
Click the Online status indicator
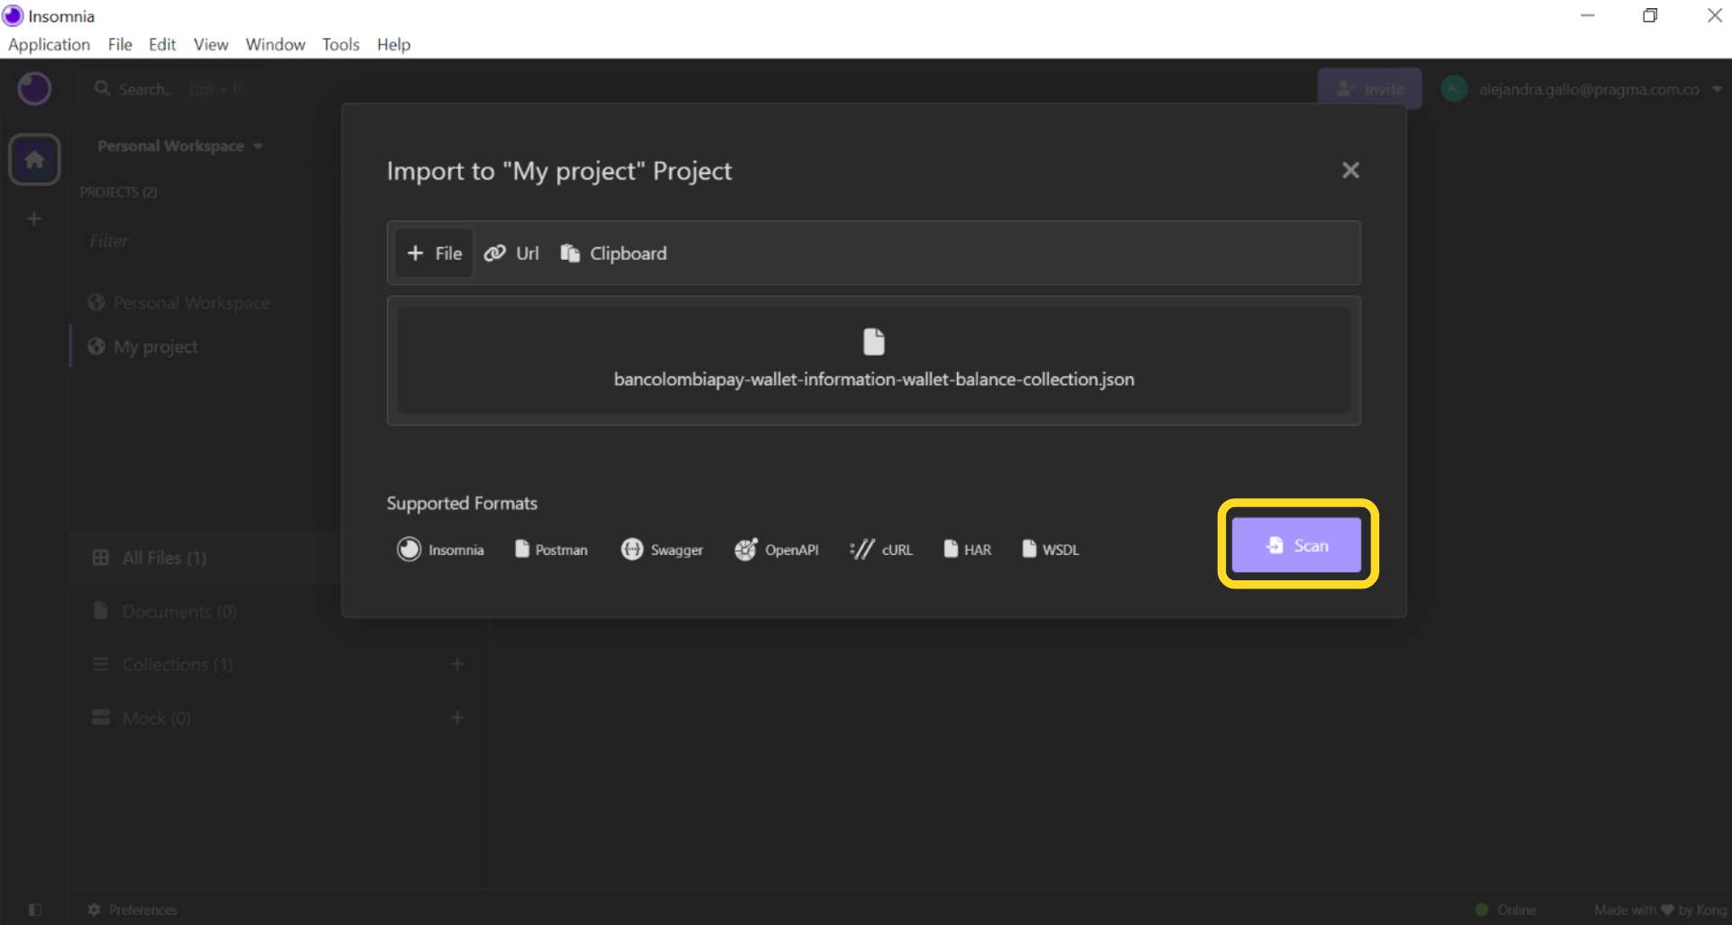(x=1505, y=910)
